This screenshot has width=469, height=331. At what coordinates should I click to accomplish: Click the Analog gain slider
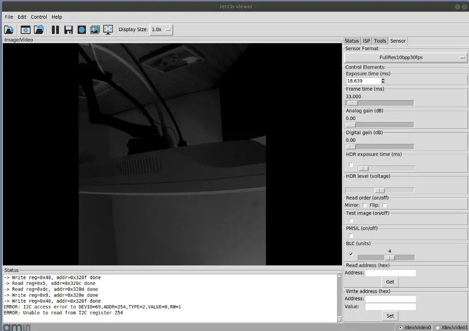379,125
